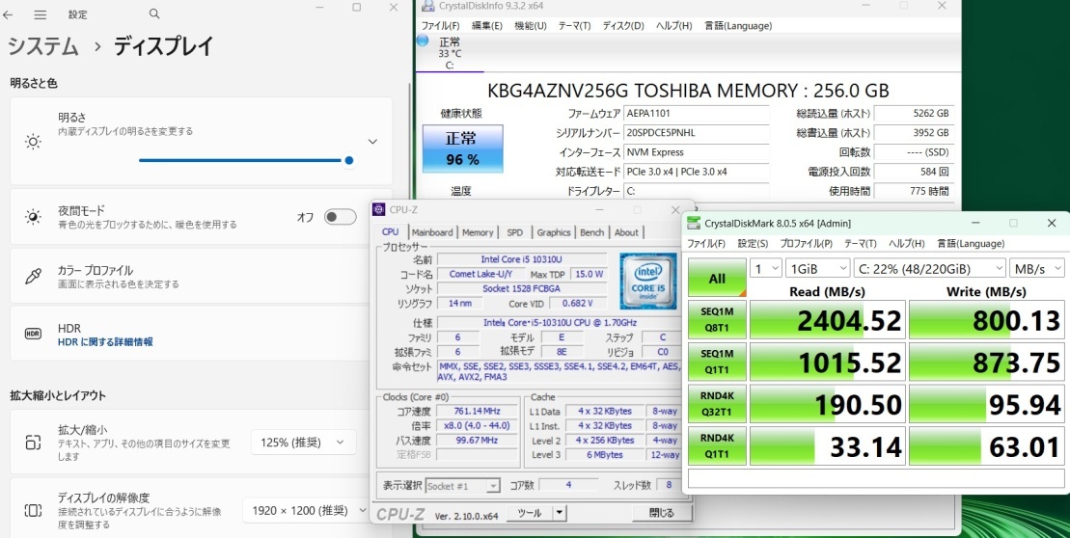Click the All button in CrystalDiskMark
This screenshot has width=1070, height=538.
[717, 278]
